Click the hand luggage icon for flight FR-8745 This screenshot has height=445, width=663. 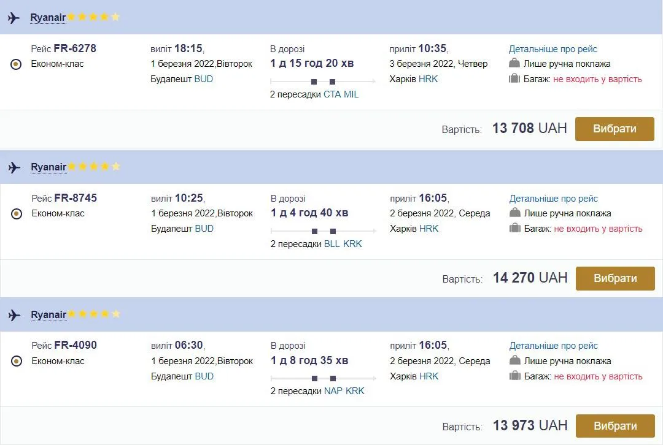[514, 213]
